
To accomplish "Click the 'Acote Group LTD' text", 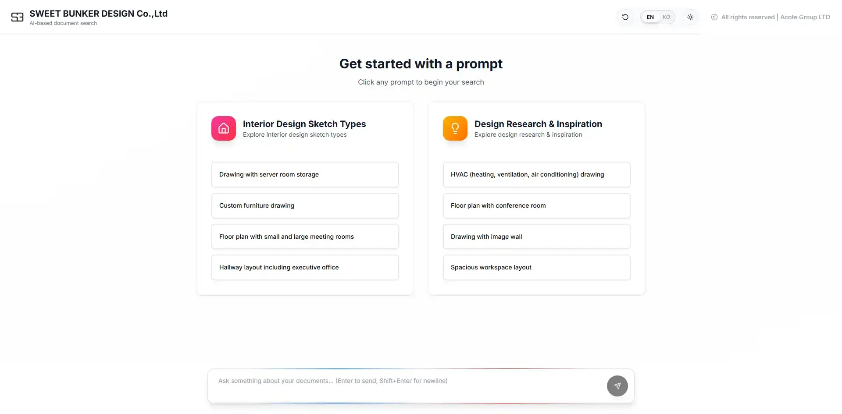I will (805, 17).
